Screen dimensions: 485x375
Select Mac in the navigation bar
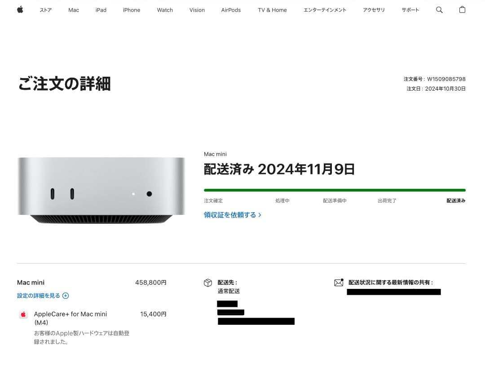click(73, 10)
